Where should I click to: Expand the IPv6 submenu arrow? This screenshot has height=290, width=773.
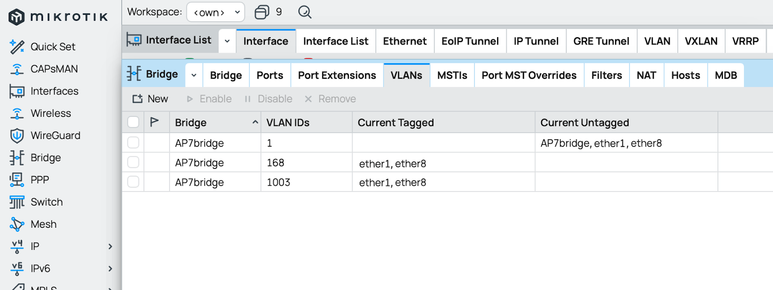pos(110,269)
